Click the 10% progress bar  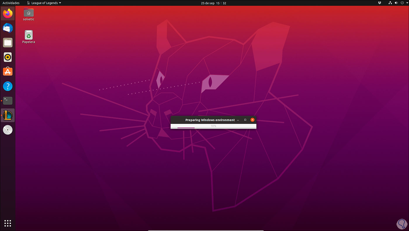point(214,127)
